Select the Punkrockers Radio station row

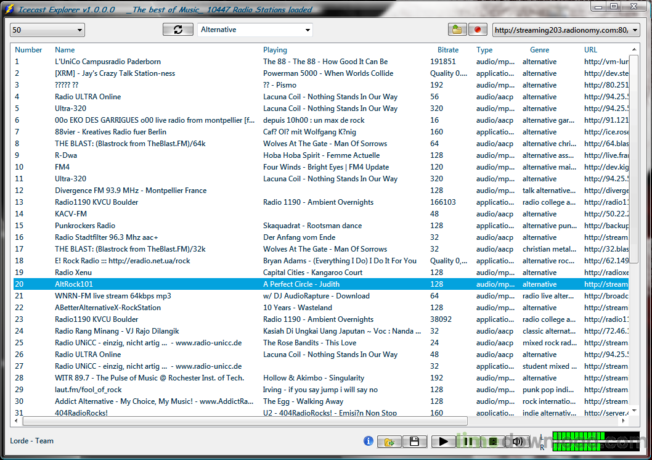[x=85, y=226]
